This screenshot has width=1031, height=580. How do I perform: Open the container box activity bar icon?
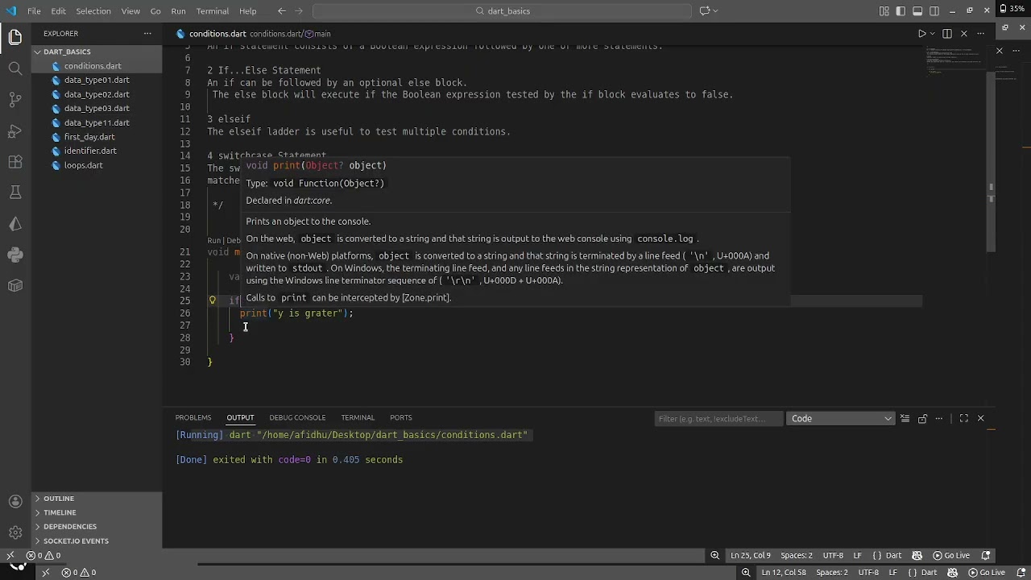tap(15, 285)
